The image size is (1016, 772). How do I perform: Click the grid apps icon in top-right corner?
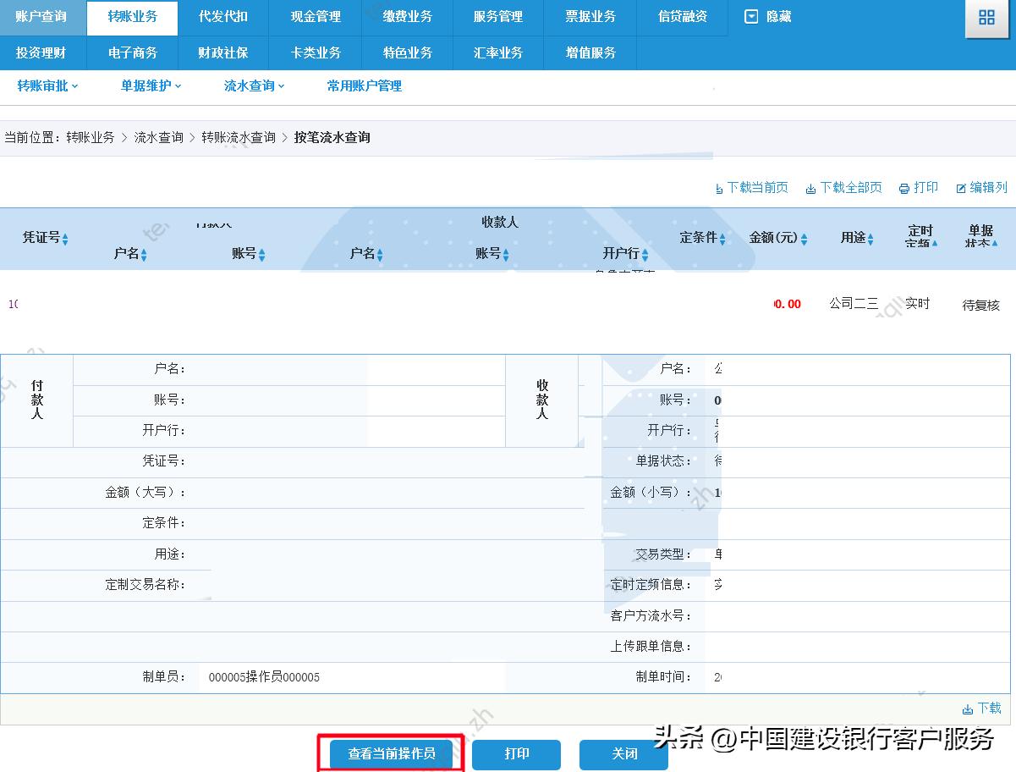986,17
